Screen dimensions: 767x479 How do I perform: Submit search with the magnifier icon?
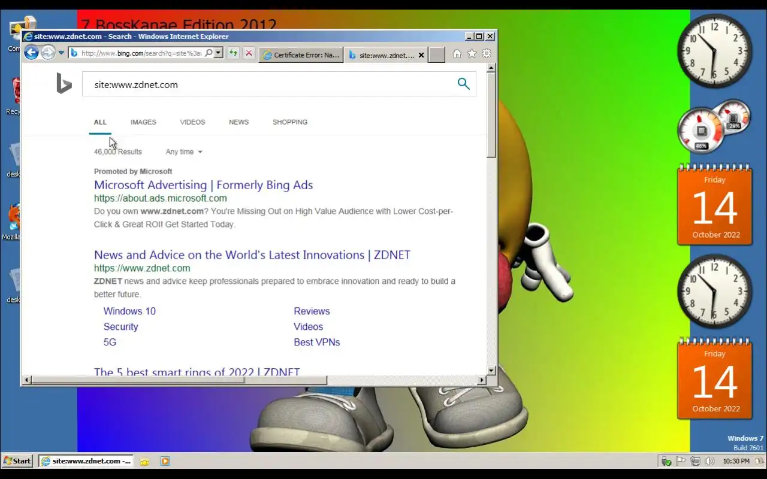pyautogui.click(x=463, y=84)
